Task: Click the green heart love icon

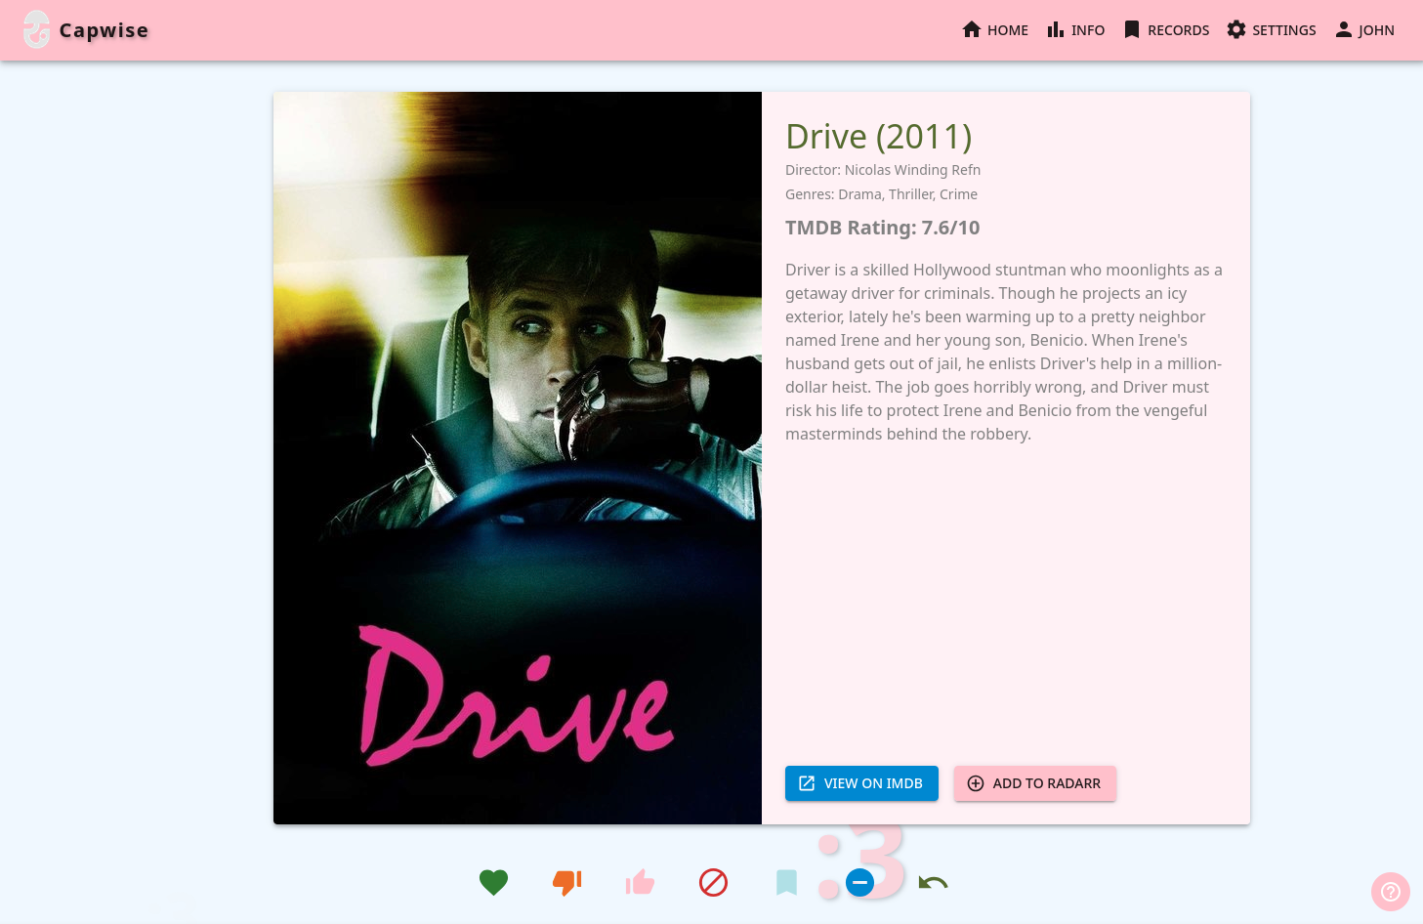Action: point(493,883)
